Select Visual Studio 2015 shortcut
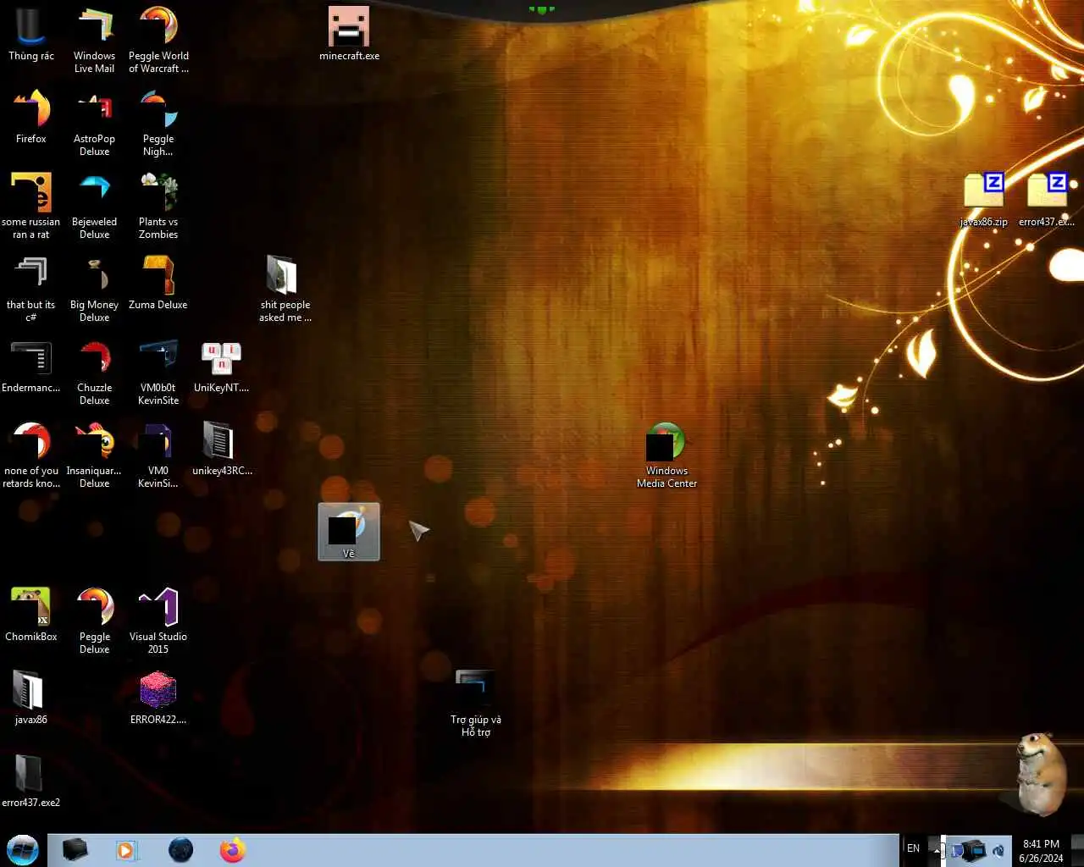This screenshot has height=867, width=1084. click(x=158, y=621)
